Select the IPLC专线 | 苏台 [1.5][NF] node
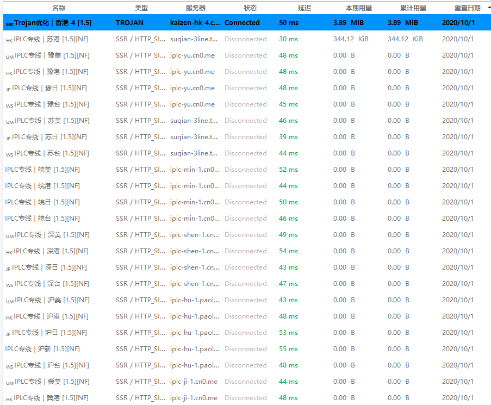The height and width of the screenshot is (405, 491). [247, 153]
